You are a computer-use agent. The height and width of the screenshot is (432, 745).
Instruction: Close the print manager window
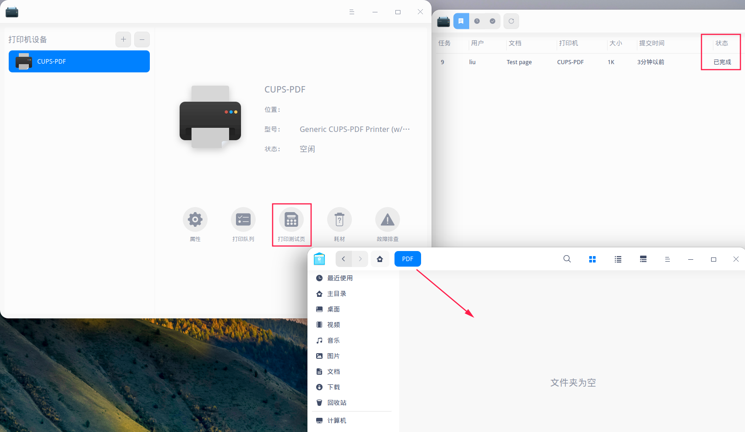420,12
